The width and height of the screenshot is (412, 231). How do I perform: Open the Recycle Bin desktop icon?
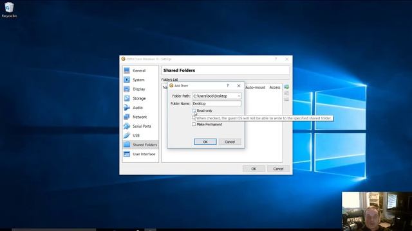tap(9, 10)
